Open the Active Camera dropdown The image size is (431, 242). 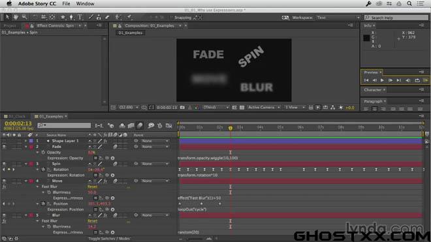tap(264, 108)
